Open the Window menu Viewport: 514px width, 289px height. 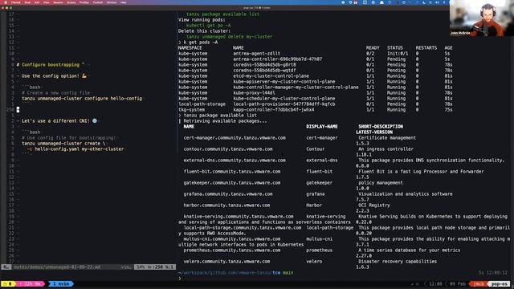(112, 2)
